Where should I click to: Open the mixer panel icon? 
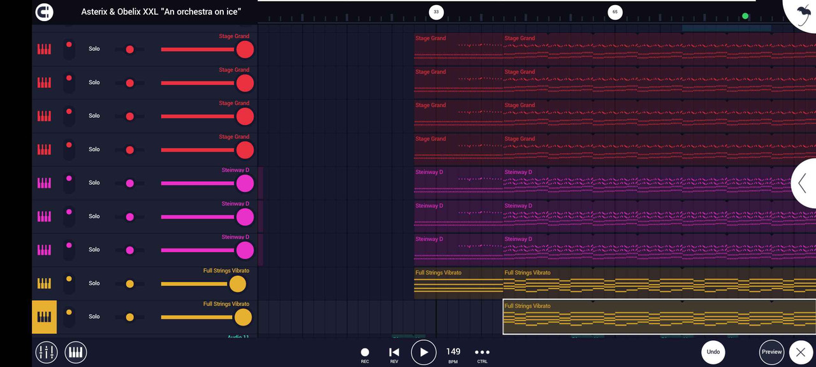point(47,352)
